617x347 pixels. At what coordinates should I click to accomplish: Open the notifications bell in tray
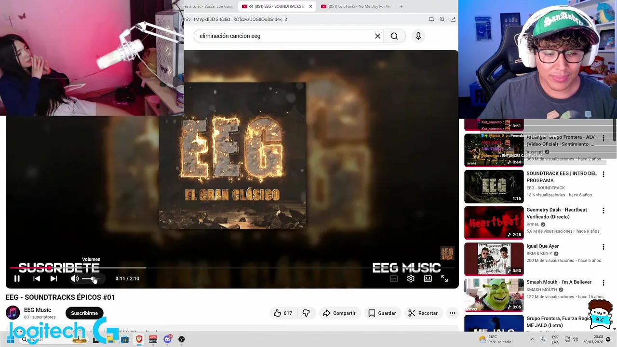point(608,339)
